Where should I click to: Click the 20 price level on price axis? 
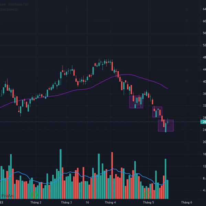[x=204, y=142]
